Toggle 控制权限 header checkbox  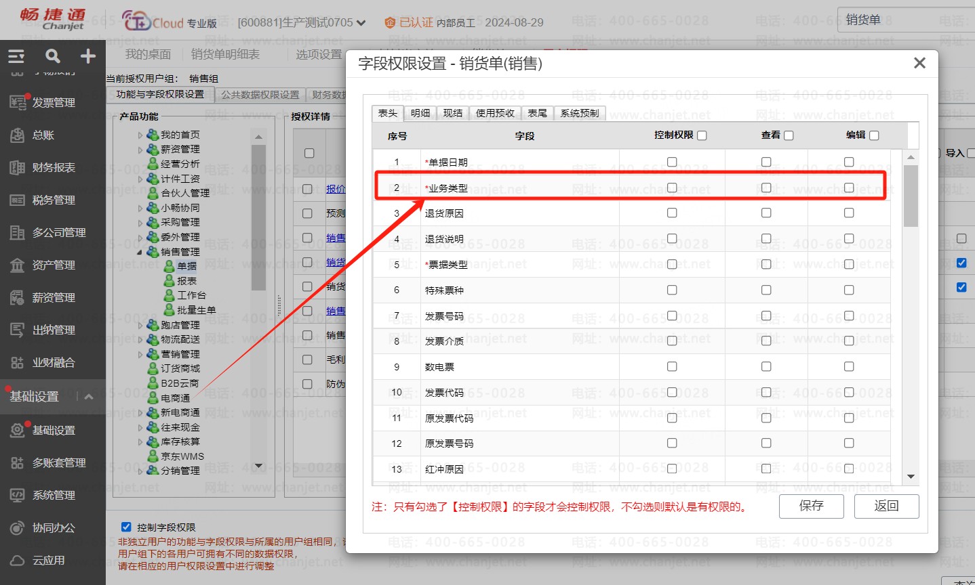click(x=702, y=135)
